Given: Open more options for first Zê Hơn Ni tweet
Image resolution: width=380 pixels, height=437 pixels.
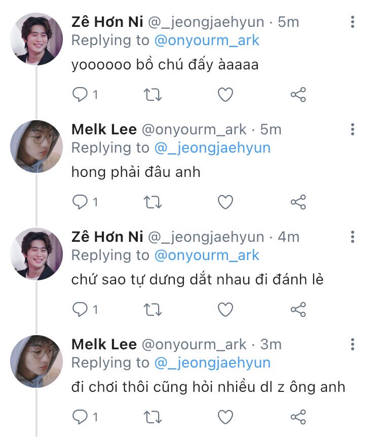Looking at the screenshot, I should (353, 22).
